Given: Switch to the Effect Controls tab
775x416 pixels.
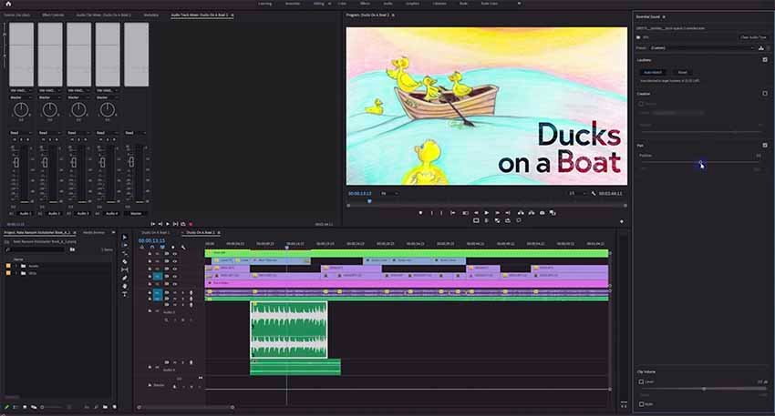Looking at the screenshot, I should click(x=53, y=15).
